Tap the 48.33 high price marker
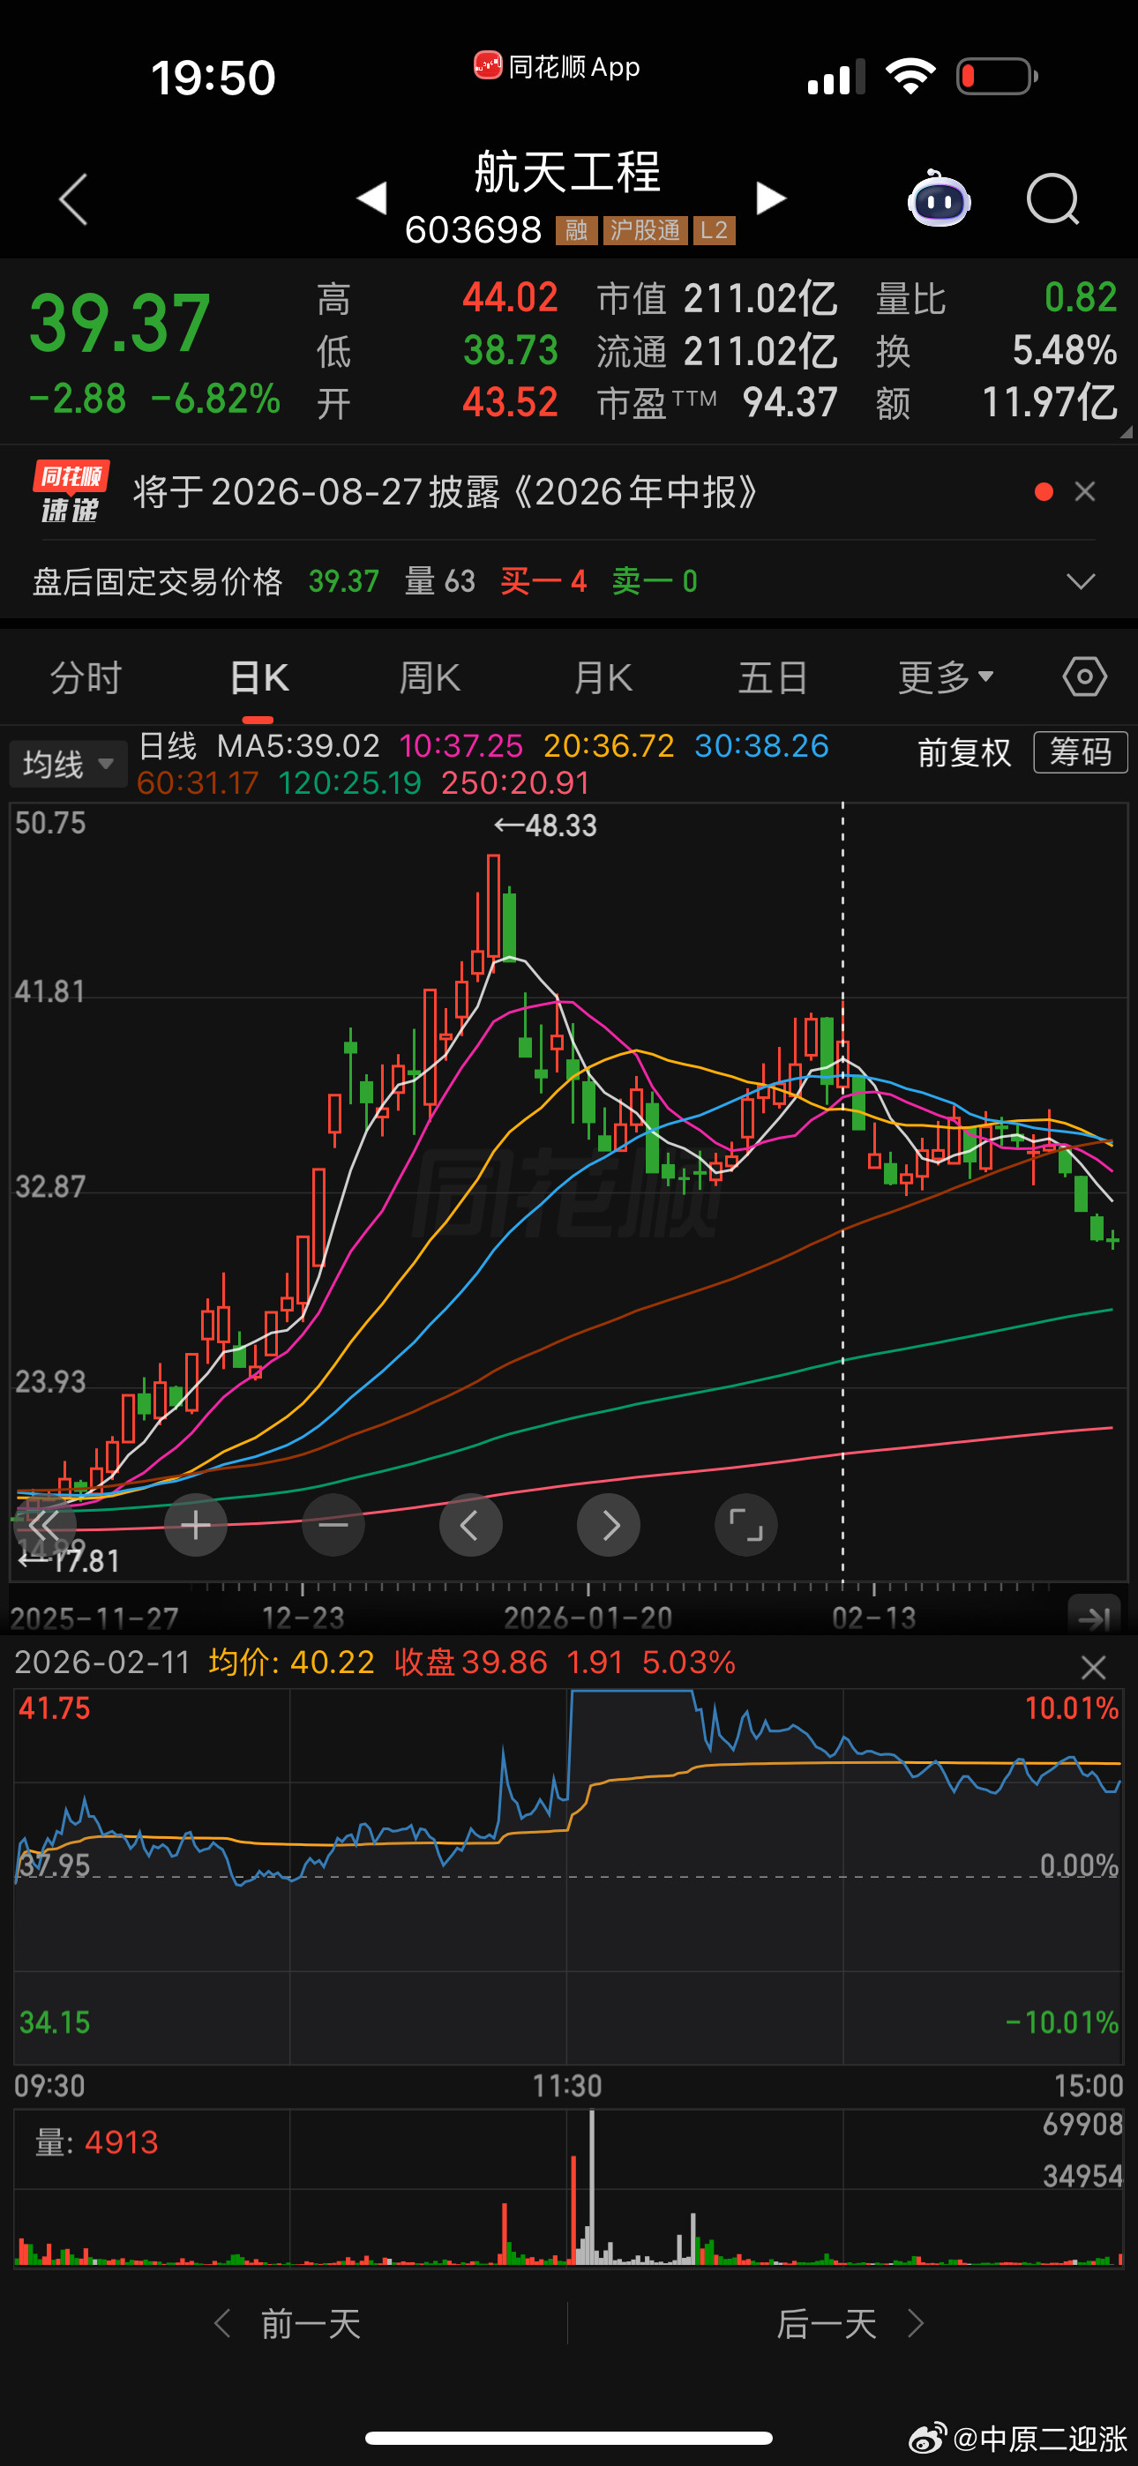This screenshot has height=2466, width=1138. point(545,826)
